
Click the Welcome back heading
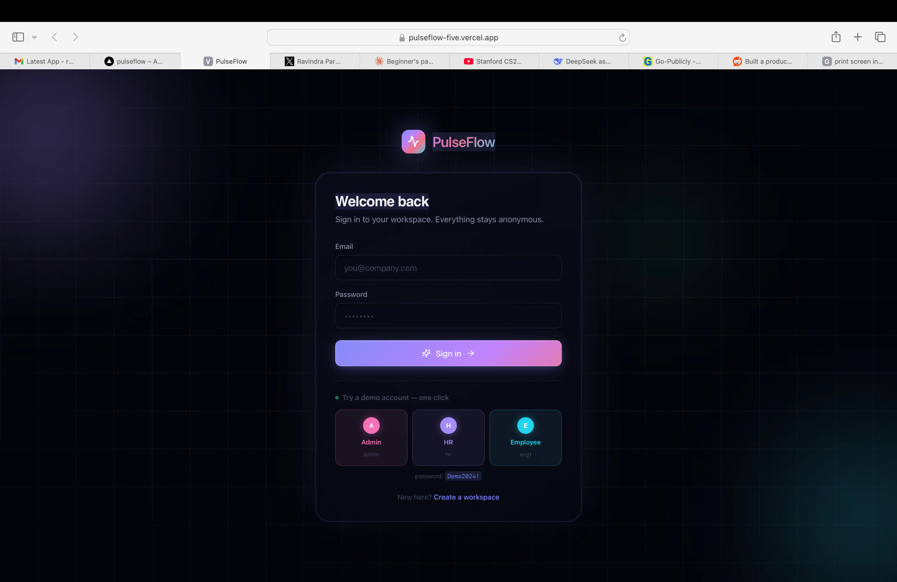point(382,202)
